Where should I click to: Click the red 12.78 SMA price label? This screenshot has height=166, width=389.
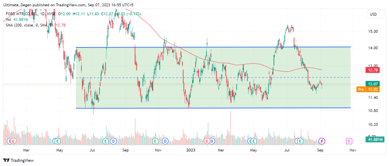pos(373,70)
